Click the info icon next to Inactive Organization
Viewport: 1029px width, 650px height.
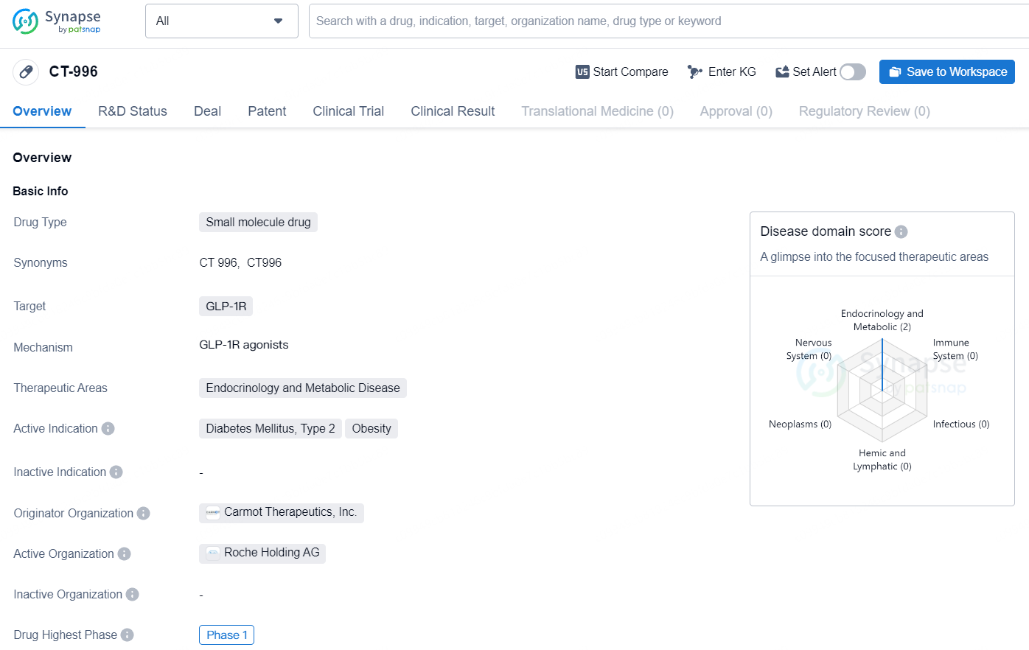(133, 594)
